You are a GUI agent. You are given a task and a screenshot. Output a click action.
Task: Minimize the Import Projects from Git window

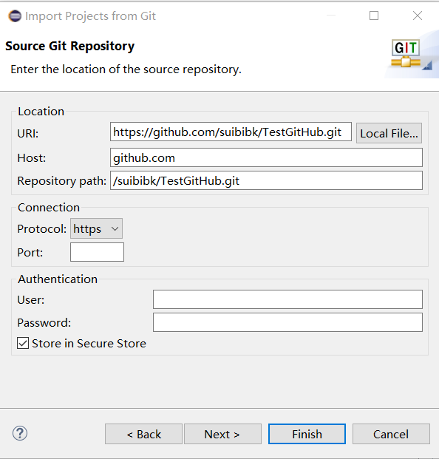click(x=331, y=16)
